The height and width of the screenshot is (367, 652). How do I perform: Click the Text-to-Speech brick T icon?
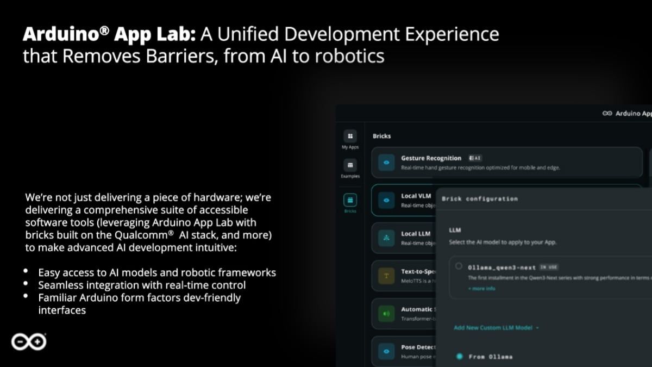(x=386, y=276)
